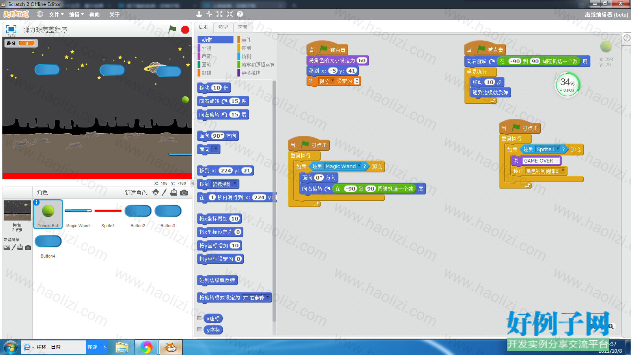Open the Windows Start button
The image size is (631, 355).
tap(10, 347)
